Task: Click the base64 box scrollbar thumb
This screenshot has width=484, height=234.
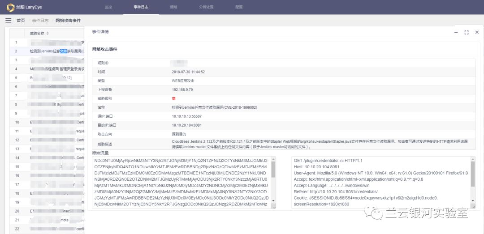Action: [x=273, y=169]
